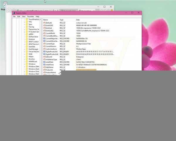Viewport: 176px width, 141px height.
Task: Select the TouchPredictio... tree key
Action: click(34, 19)
